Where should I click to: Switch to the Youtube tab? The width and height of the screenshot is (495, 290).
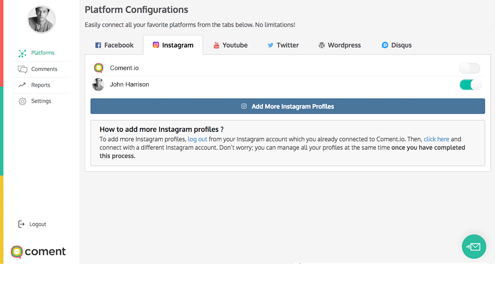231,45
